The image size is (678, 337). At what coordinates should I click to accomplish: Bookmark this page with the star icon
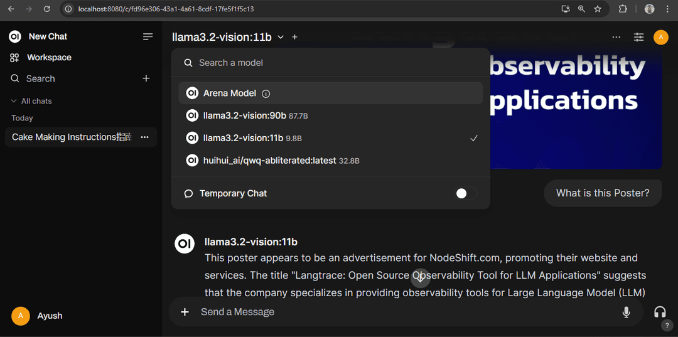pos(598,9)
